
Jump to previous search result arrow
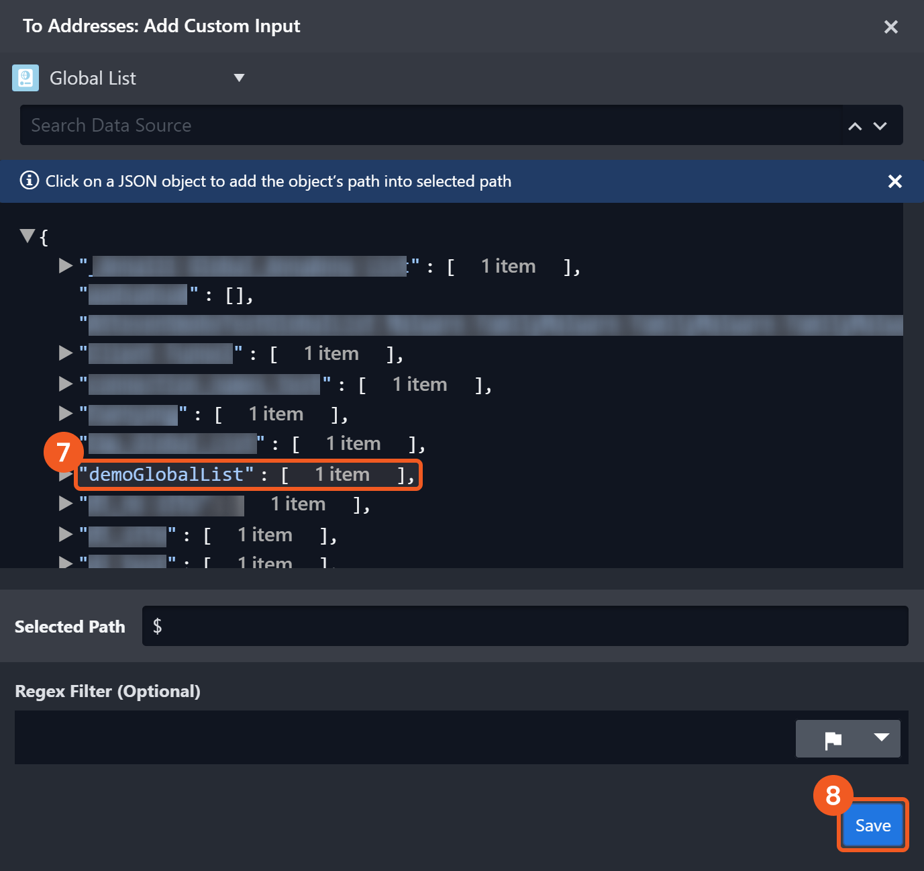click(855, 126)
